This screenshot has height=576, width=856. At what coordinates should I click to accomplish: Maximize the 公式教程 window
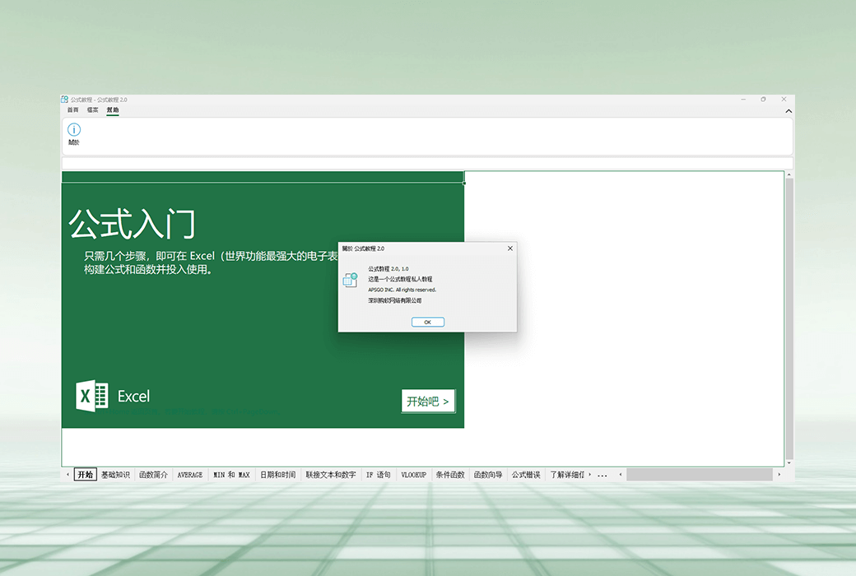pyautogui.click(x=763, y=100)
